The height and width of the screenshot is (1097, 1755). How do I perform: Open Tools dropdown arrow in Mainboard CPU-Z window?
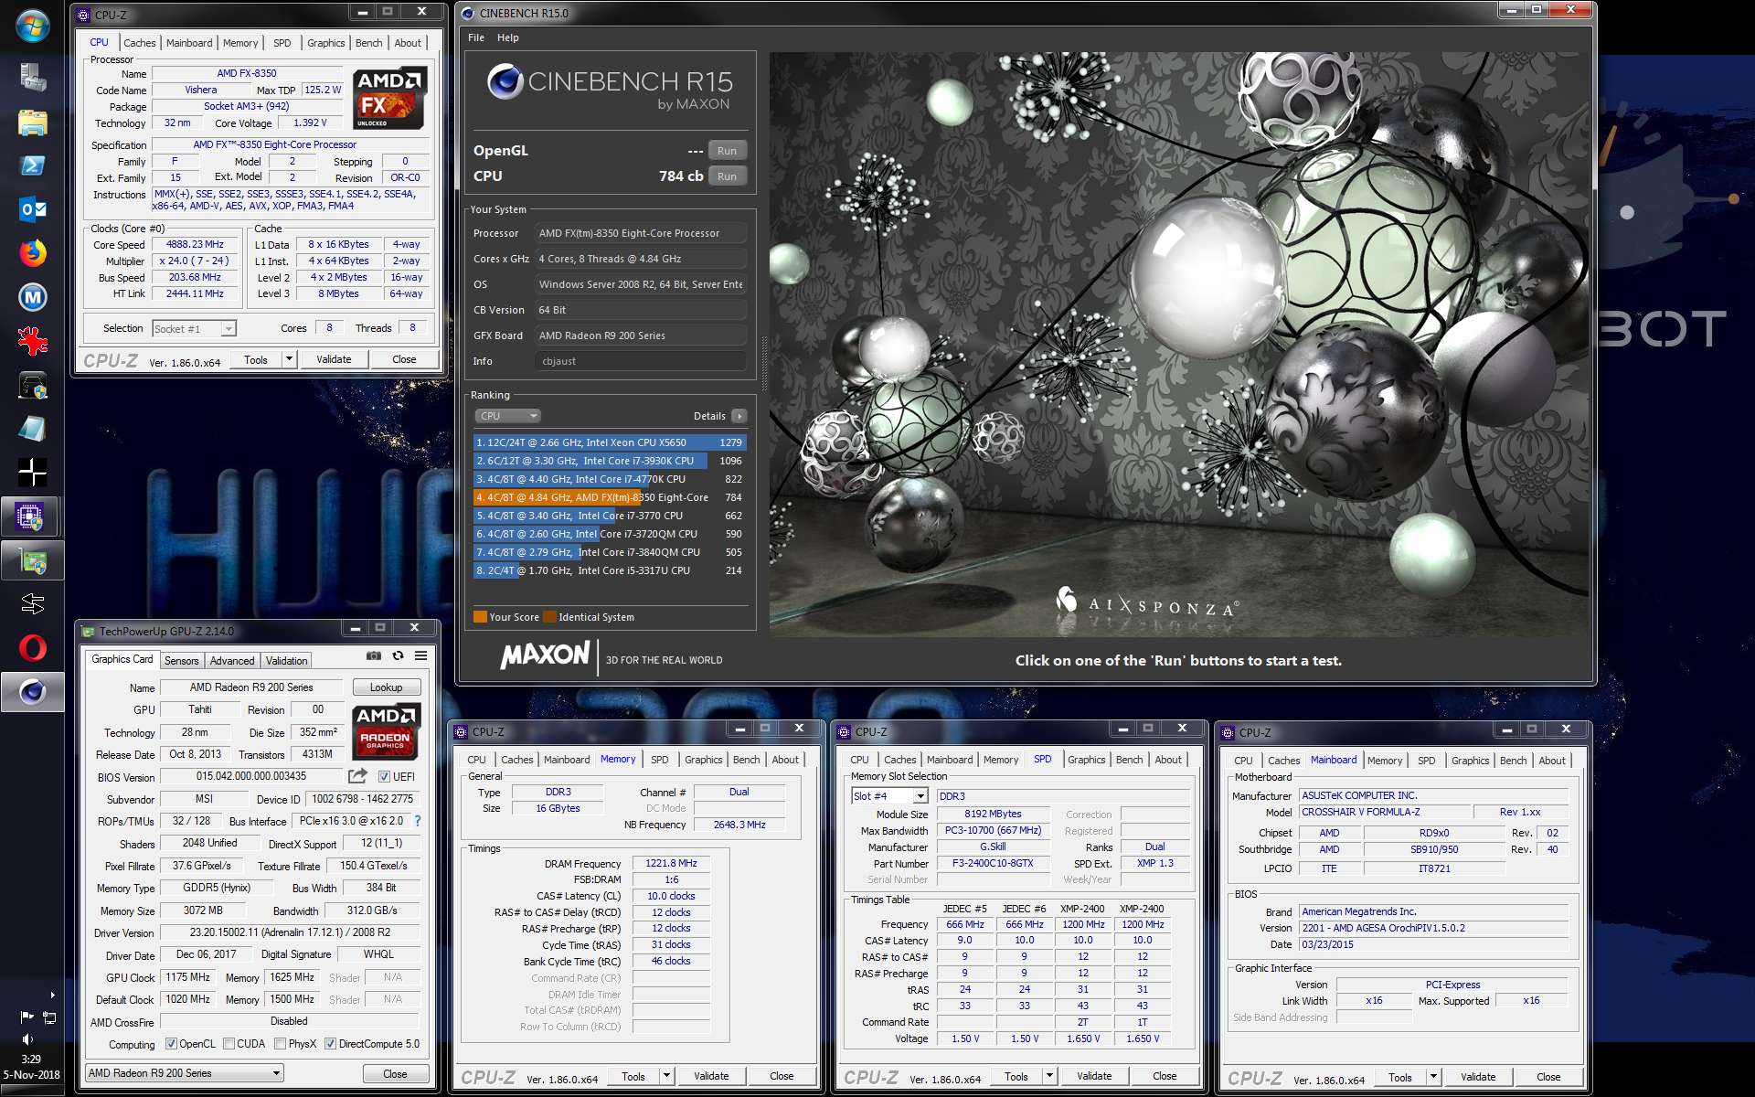[1434, 1077]
